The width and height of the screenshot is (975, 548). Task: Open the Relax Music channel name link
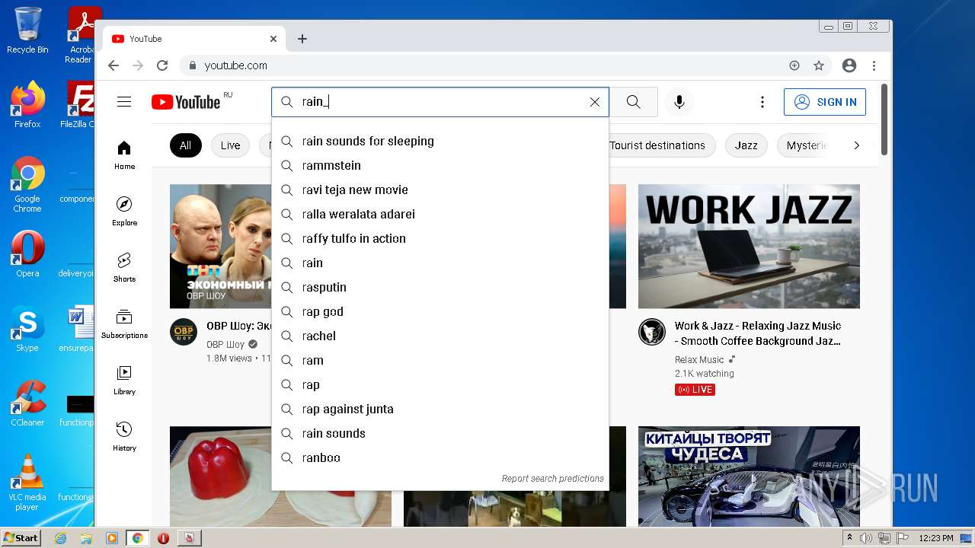(699, 359)
